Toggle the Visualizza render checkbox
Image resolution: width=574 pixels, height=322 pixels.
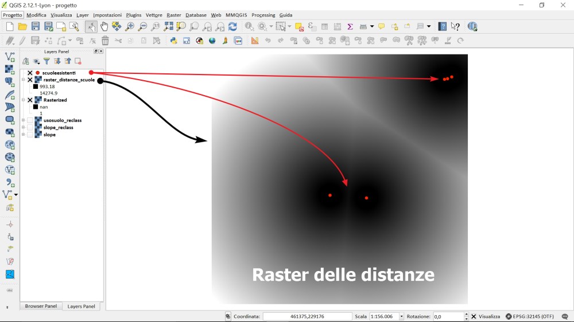pyautogui.click(x=474, y=316)
